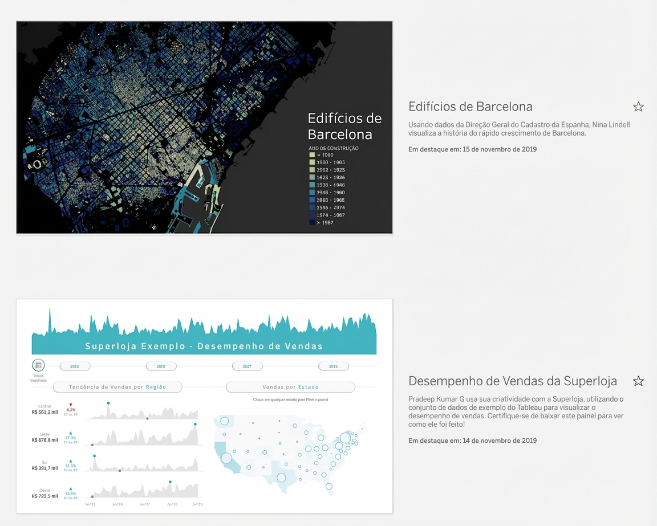This screenshot has height=526, width=657.
Task: Switch to the Vendas por Estado view
Action: [290, 387]
